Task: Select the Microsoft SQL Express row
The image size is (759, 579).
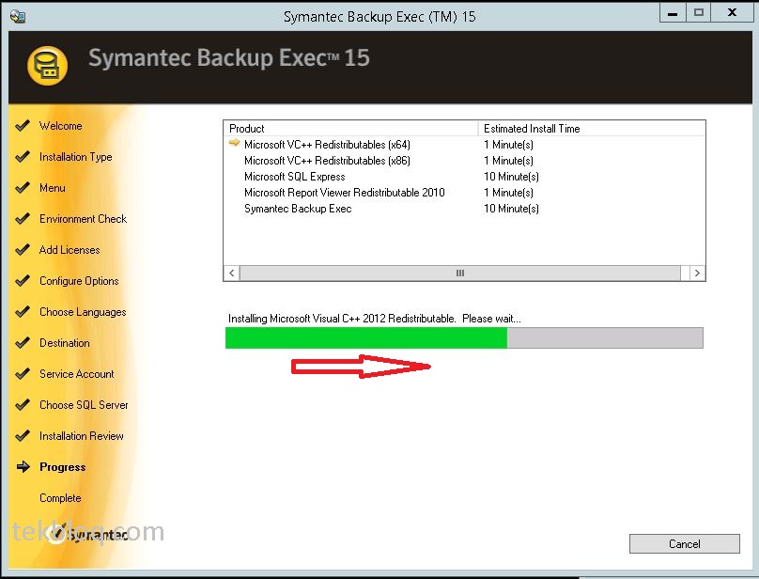Action: point(464,177)
